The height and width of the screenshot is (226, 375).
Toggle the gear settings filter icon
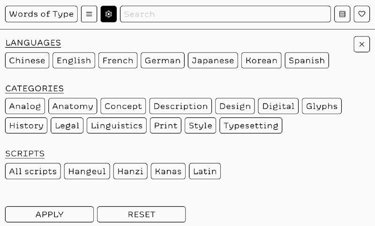click(x=109, y=14)
